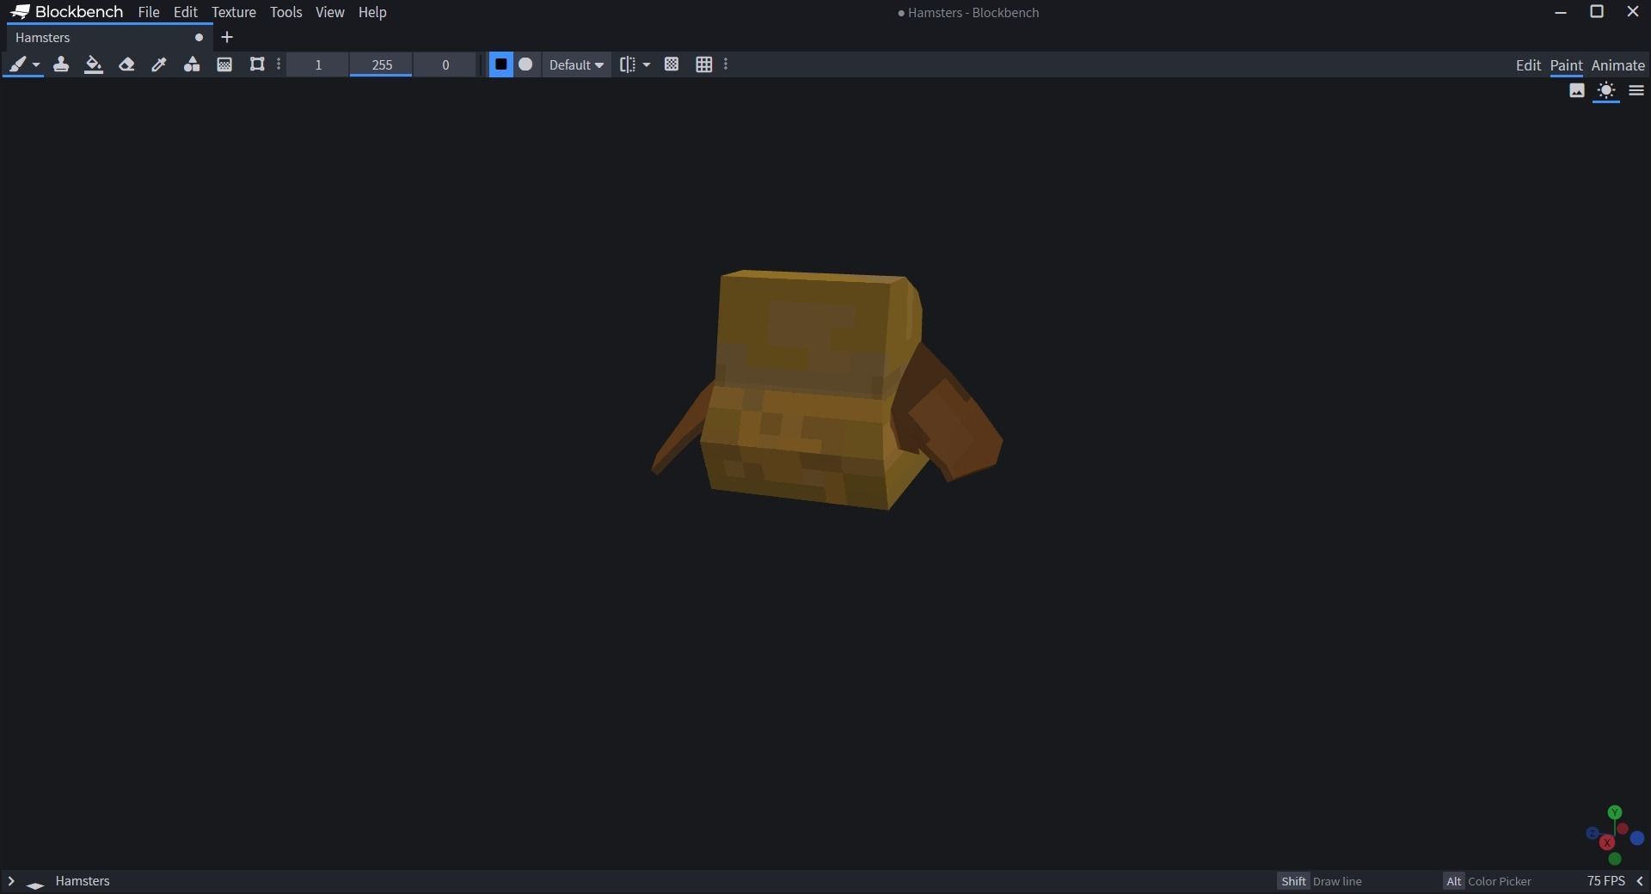Select the Eraser tool
The image size is (1651, 894).
[x=126, y=64]
